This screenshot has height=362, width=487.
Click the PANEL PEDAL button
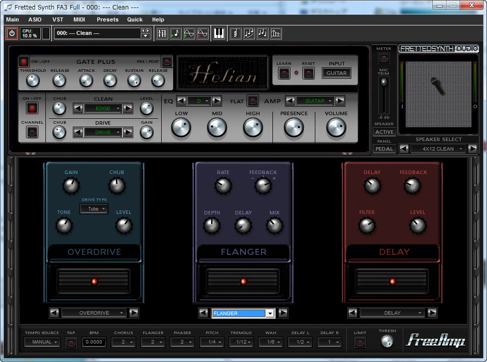(x=384, y=149)
